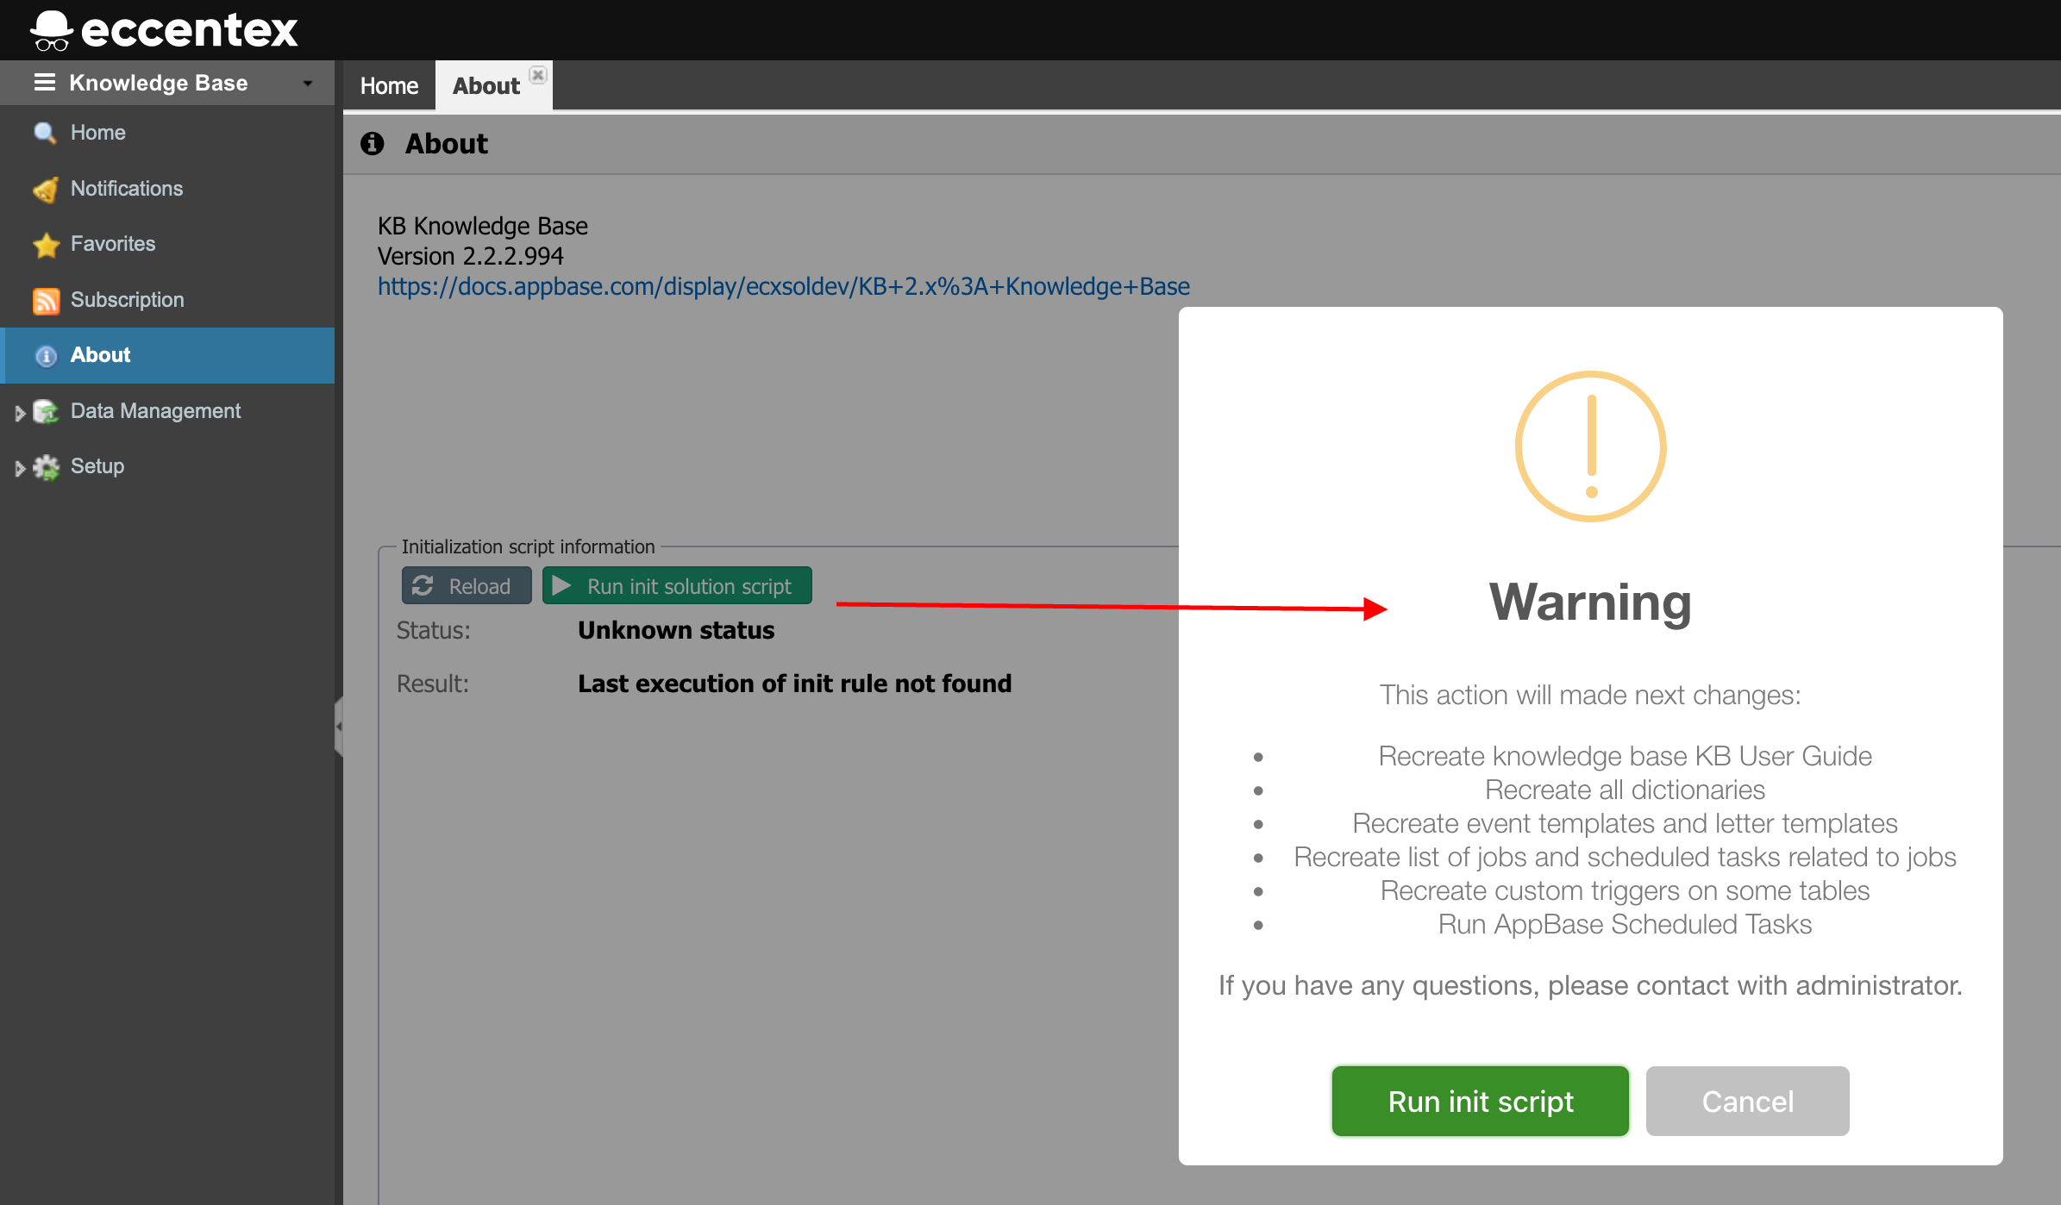This screenshot has height=1205, width=2061.
Task: Cancel the warning dialog
Action: [x=1746, y=1101]
